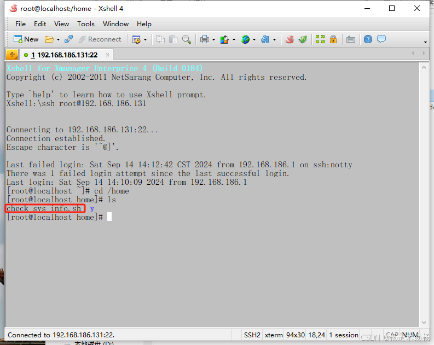Click the tab scroll right arrow
Image resolution: width=434 pixels, height=345 pixels.
pos(424,53)
